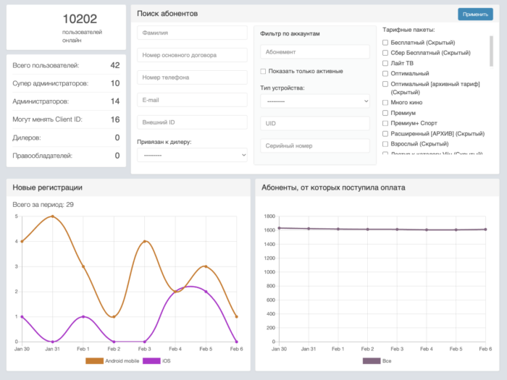507x380 pixels.
Task: Click the Абонемент filter field
Action: (315, 52)
